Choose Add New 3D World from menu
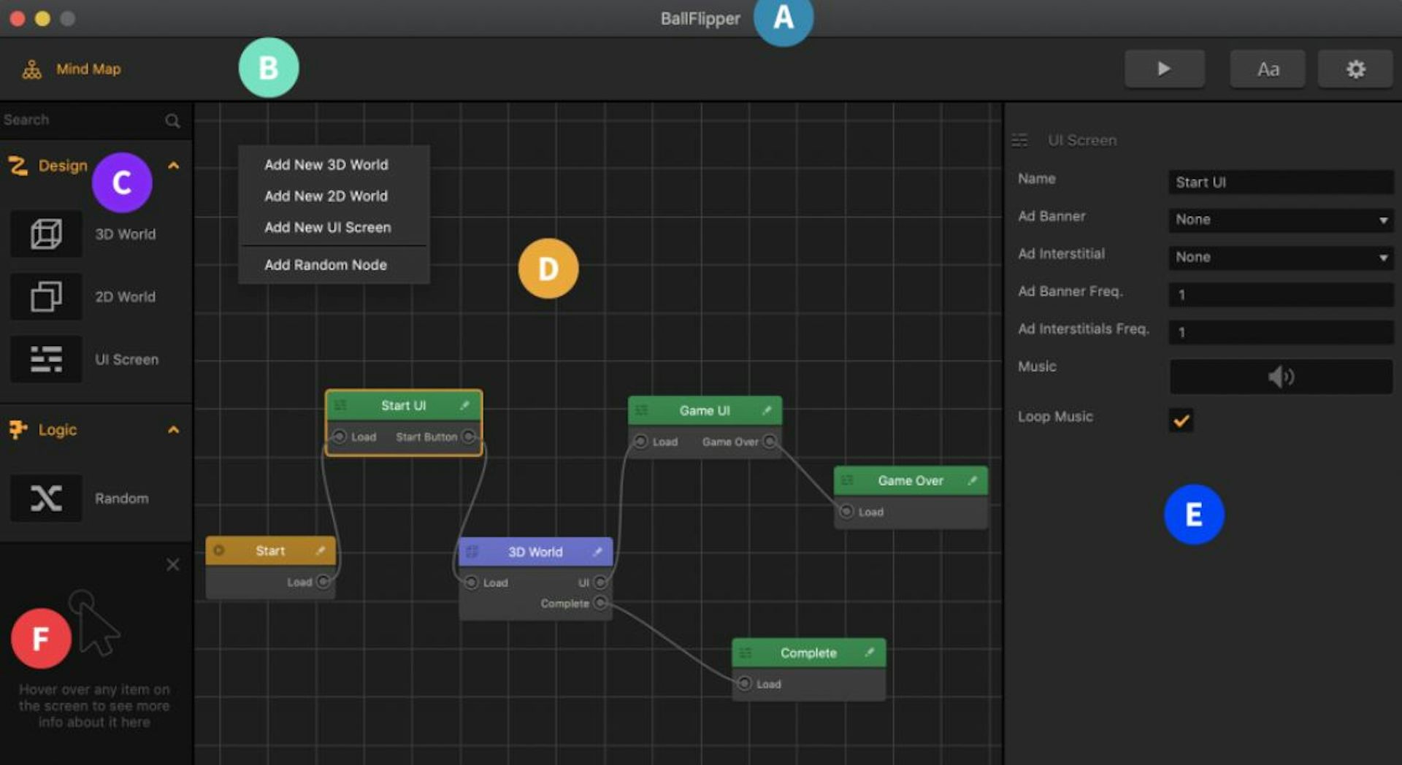 click(326, 165)
